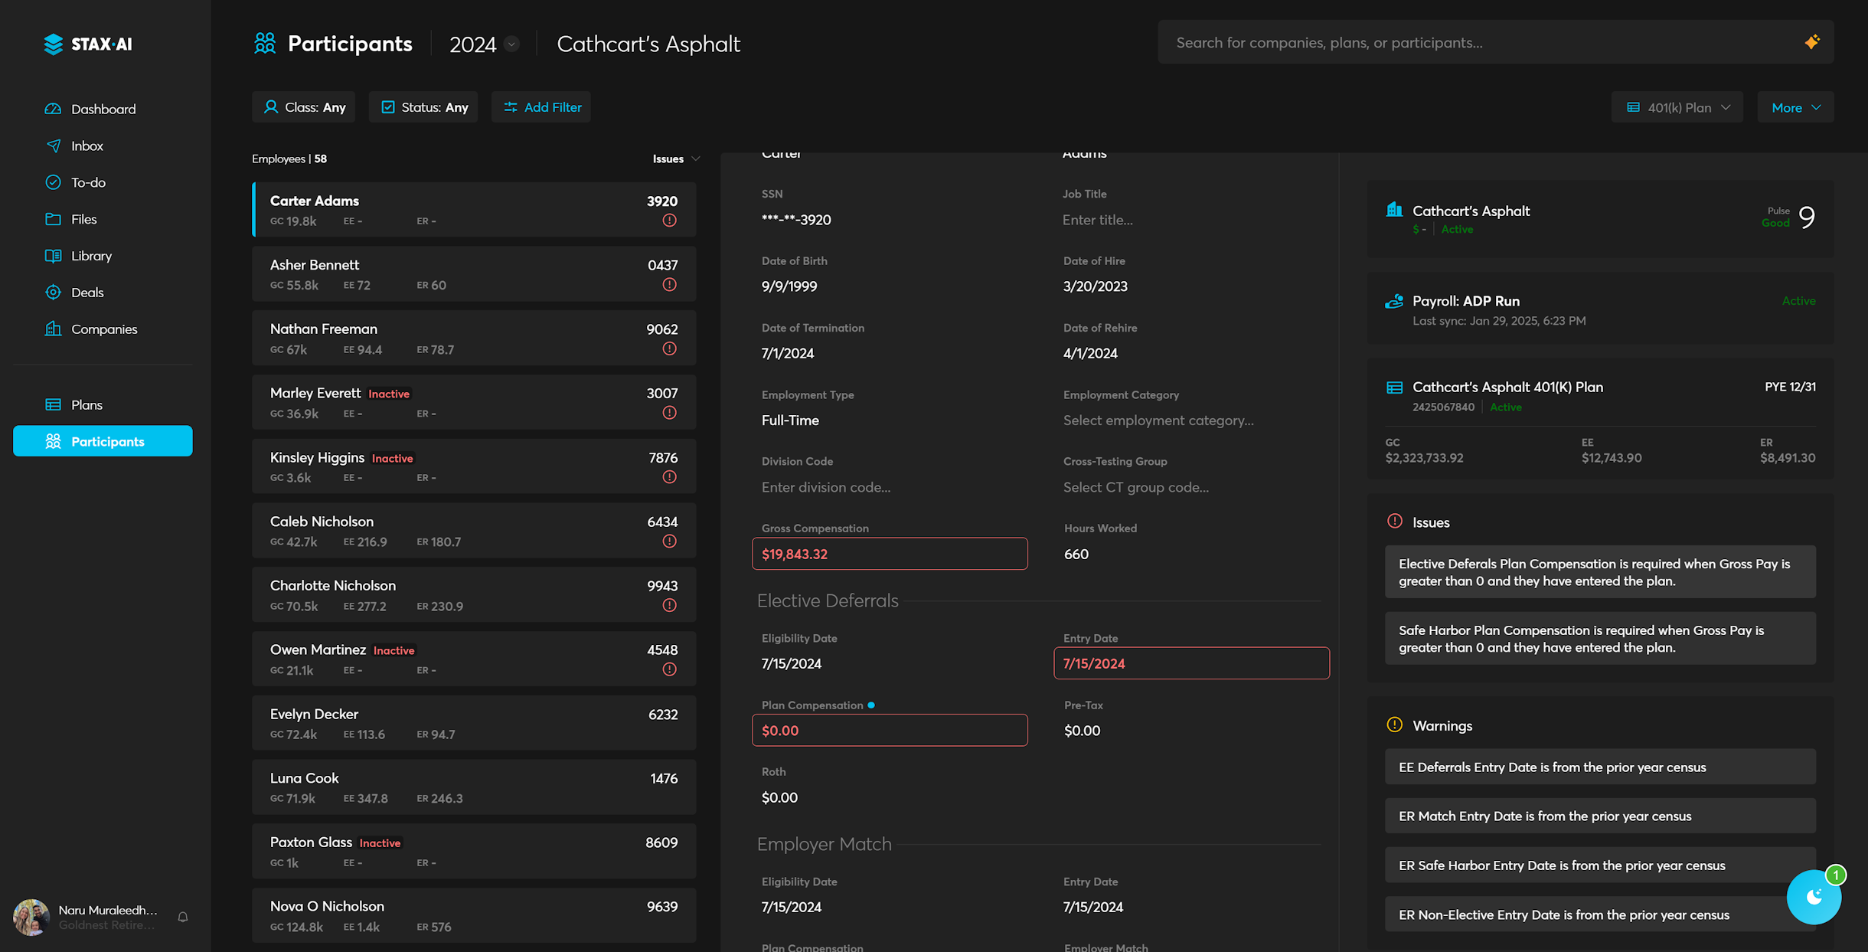This screenshot has width=1868, height=952.
Task: Click the Gross Compensation field
Action: point(889,554)
